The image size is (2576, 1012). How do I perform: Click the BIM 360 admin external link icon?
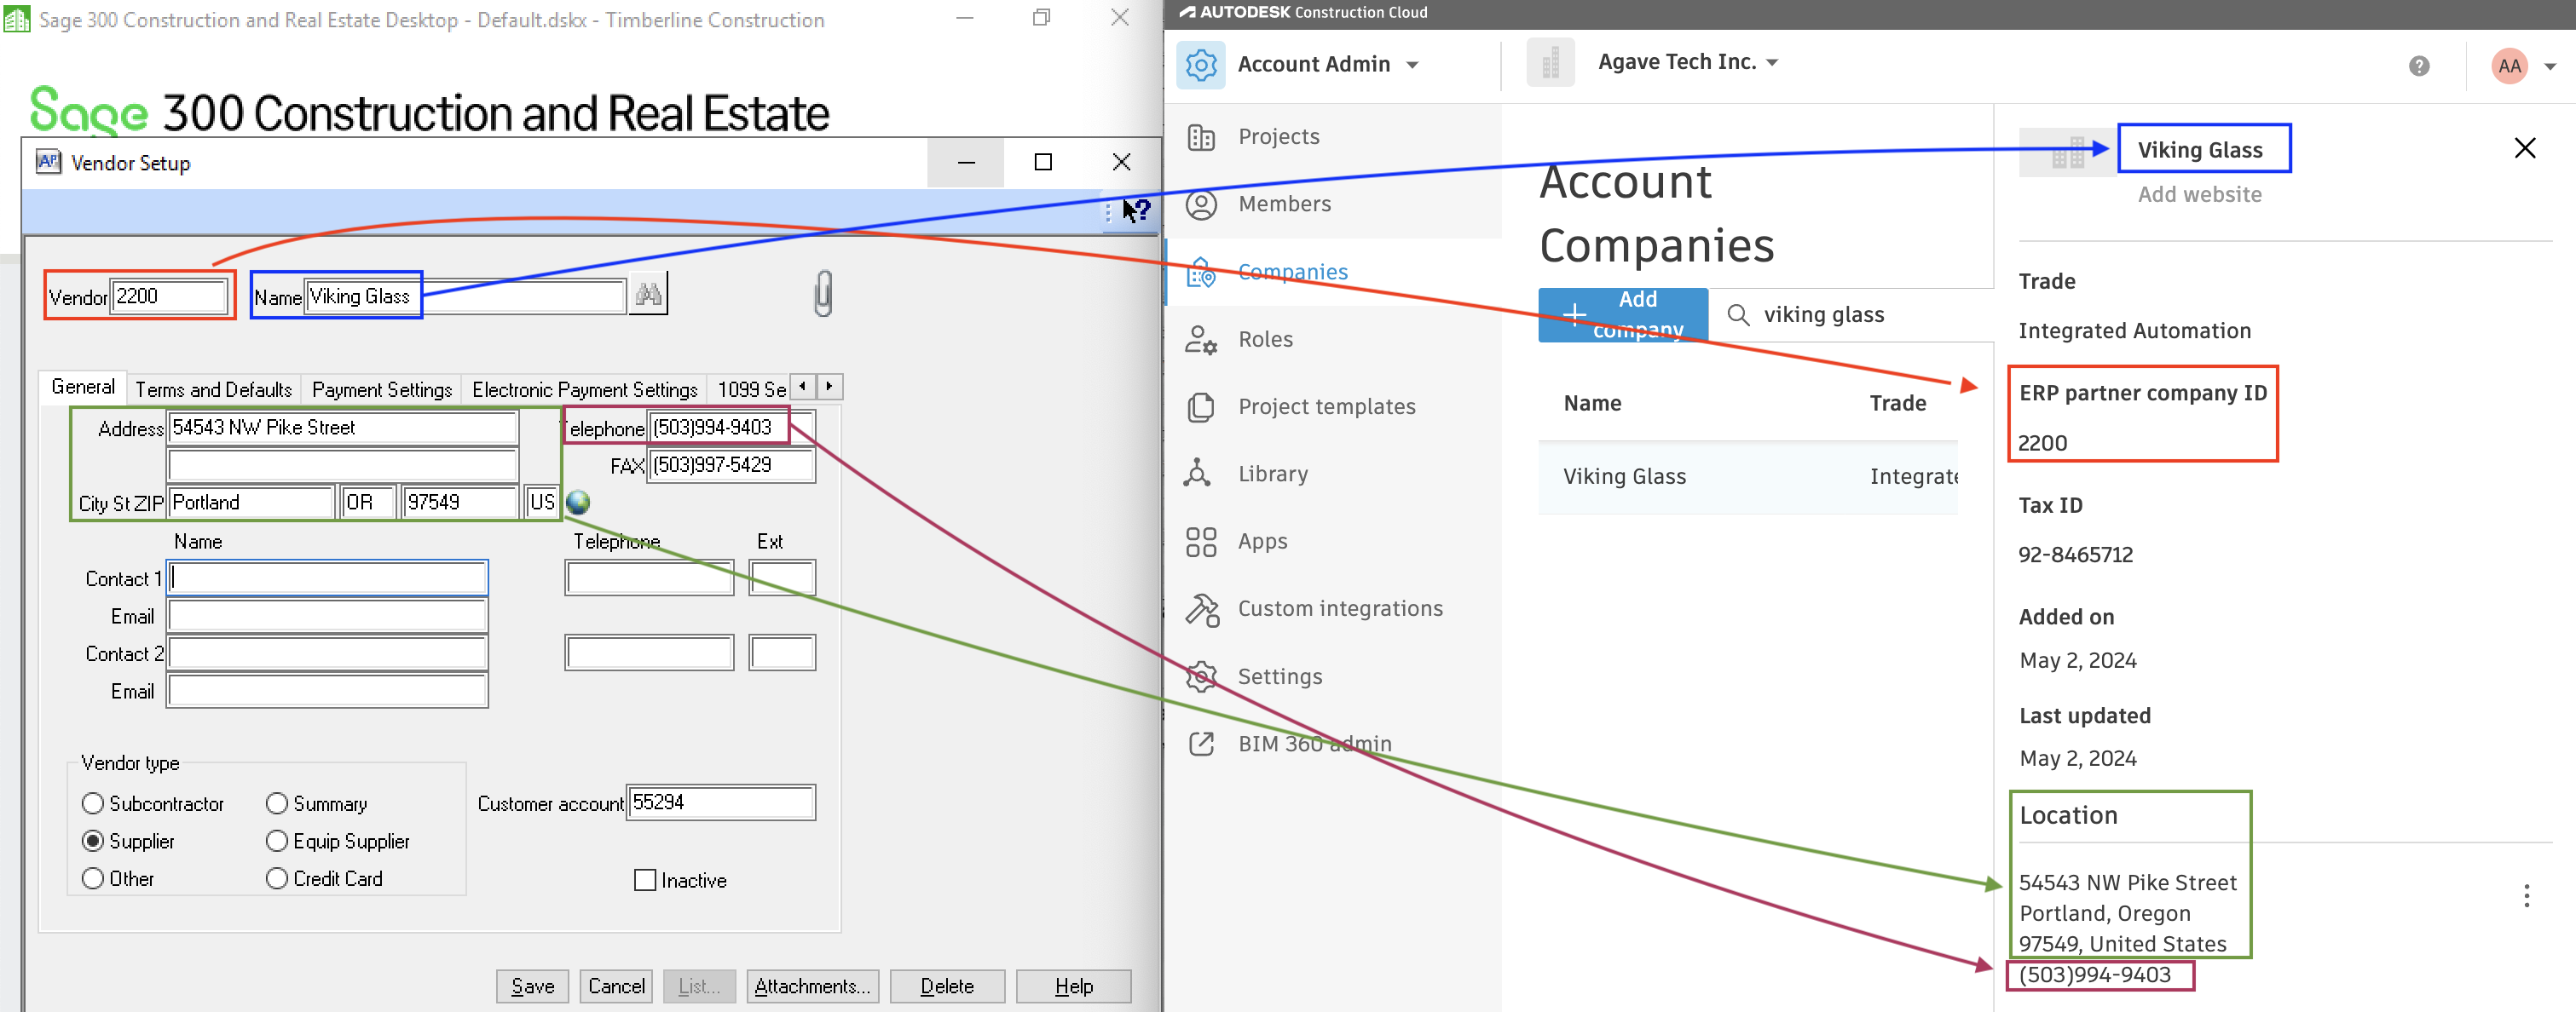tap(1200, 744)
